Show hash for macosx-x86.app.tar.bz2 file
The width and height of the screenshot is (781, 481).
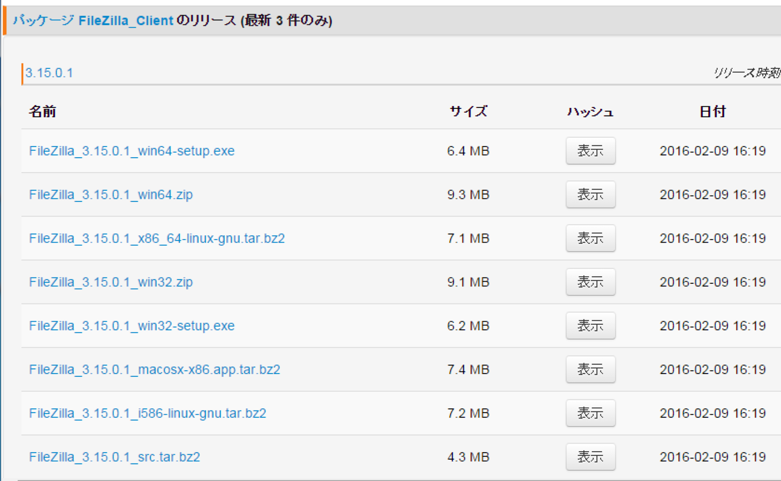[590, 370]
